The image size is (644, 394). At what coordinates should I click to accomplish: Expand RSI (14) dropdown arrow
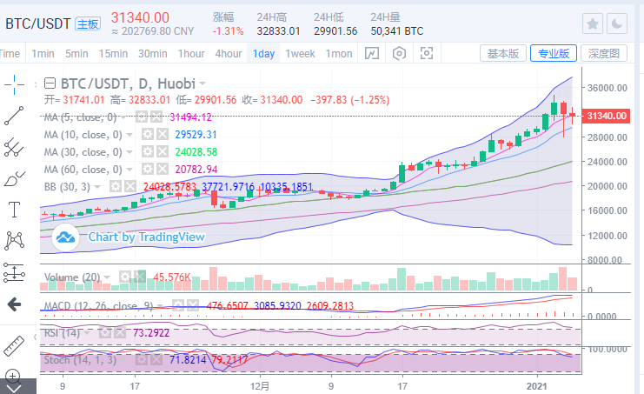[87, 333]
